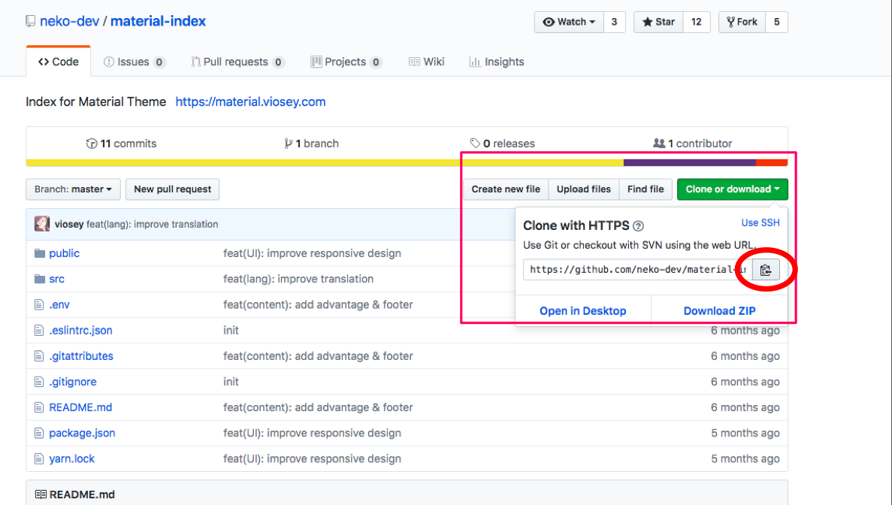Image resolution: width=892 pixels, height=505 pixels.
Task: Click the viosey avatar thumbnail
Action: pos(42,224)
